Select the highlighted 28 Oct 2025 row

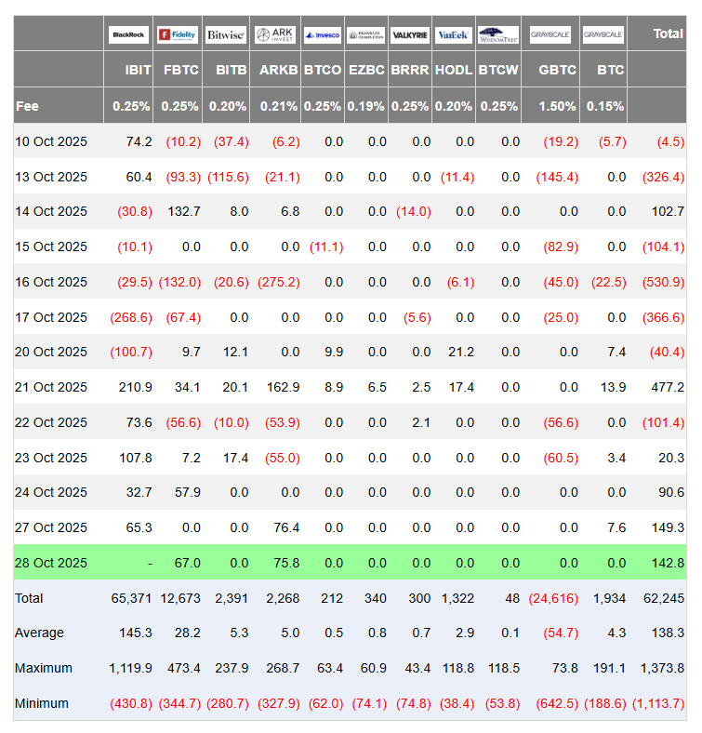pos(350,563)
